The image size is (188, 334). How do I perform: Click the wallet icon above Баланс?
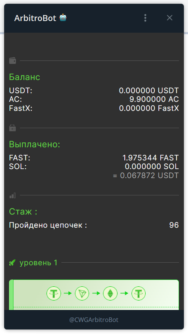pos(12,61)
